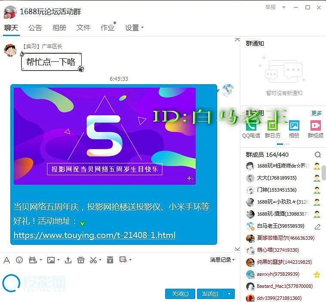Open the emoji smiley picker

click(19, 260)
